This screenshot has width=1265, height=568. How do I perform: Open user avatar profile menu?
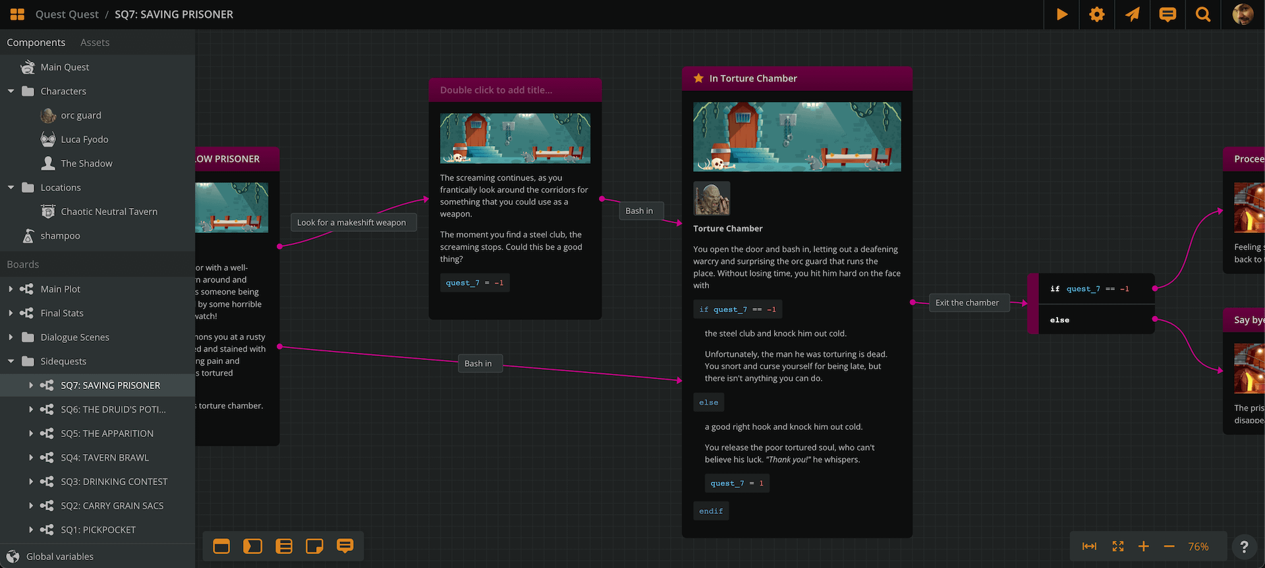point(1243,14)
